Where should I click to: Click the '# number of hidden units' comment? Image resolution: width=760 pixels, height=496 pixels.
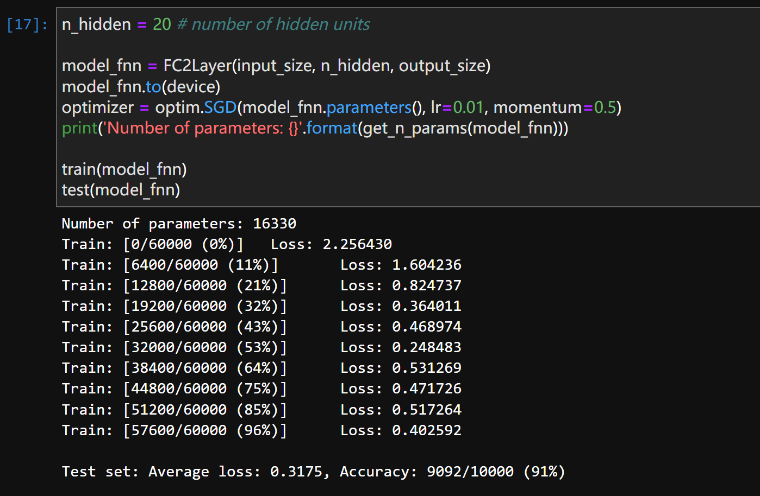pyautogui.click(x=273, y=24)
